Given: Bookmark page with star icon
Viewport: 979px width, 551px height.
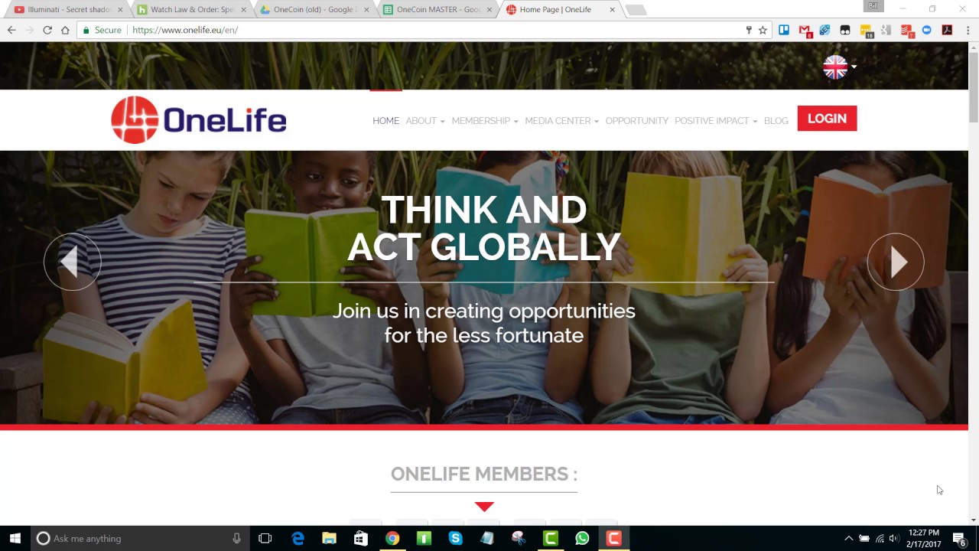Looking at the screenshot, I should coord(763,30).
